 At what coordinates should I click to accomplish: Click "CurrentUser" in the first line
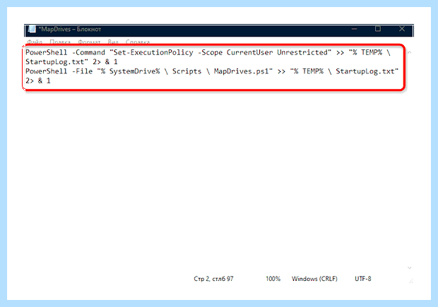[x=249, y=52]
